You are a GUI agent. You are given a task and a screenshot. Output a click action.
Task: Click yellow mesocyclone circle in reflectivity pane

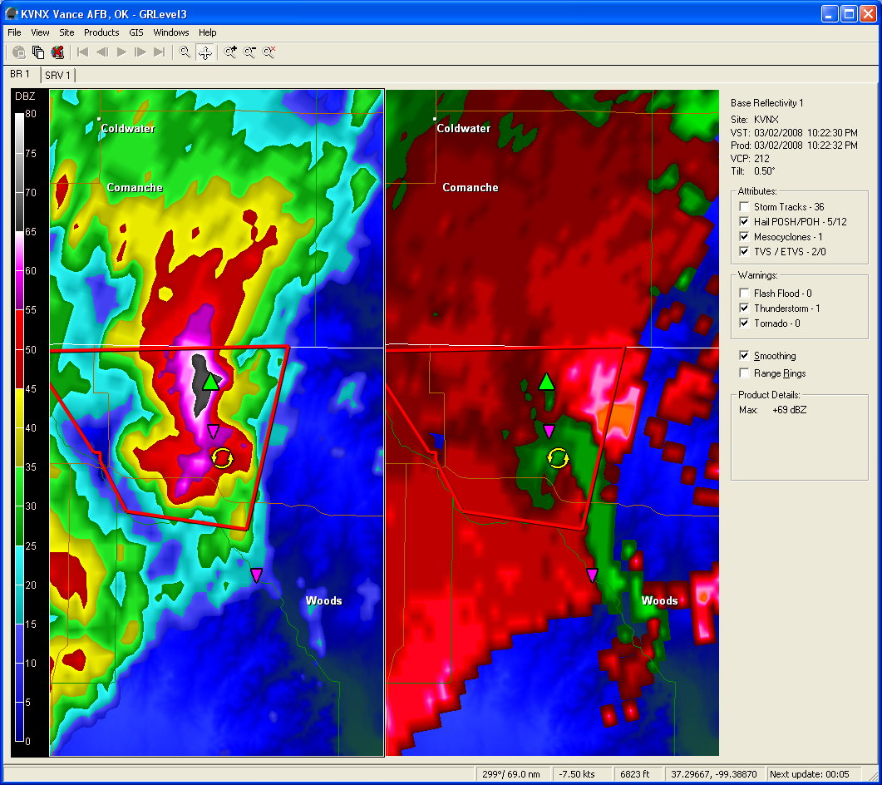(x=222, y=458)
